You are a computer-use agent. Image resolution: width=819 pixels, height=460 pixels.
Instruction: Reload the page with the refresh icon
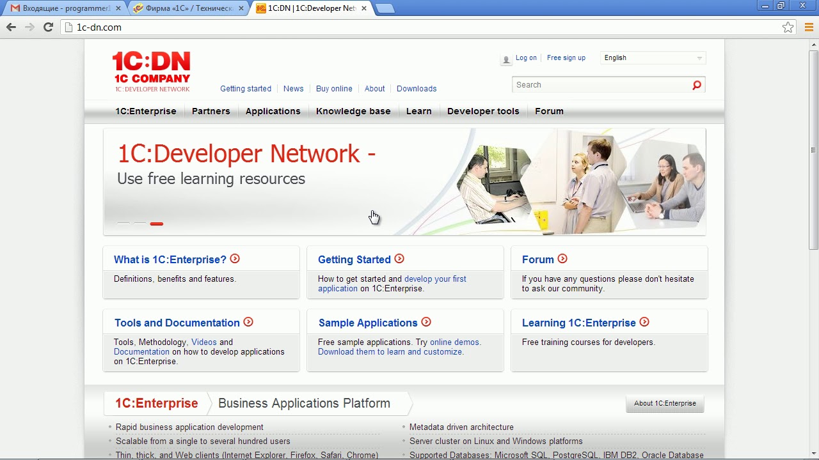point(48,27)
